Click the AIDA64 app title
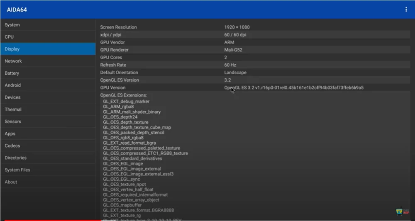The width and height of the screenshot is (415, 221). (17, 10)
